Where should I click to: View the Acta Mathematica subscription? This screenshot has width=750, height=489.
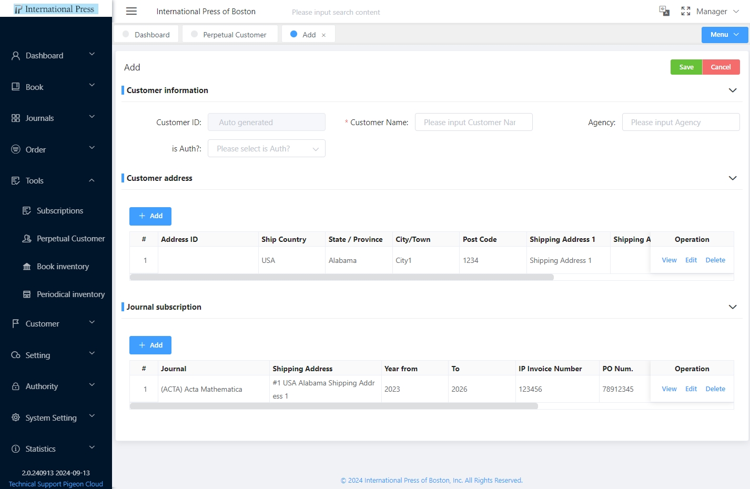click(x=669, y=389)
